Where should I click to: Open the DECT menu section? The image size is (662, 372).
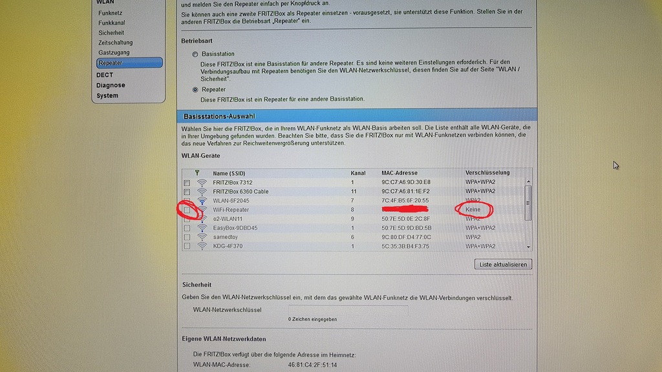pos(105,75)
